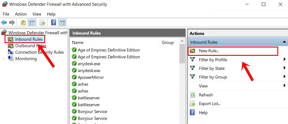
Task: Open the View menu
Action: coord(37,14)
